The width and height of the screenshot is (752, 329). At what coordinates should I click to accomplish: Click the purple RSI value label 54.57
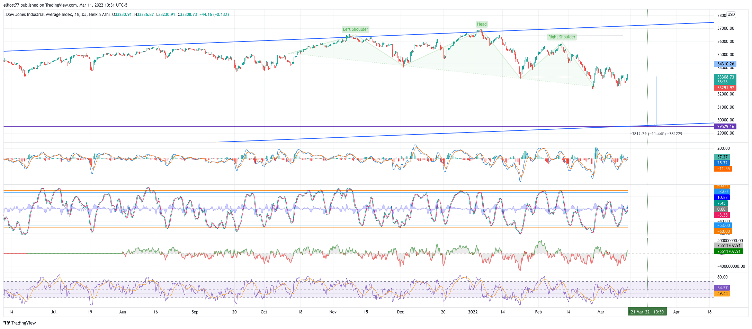click(722, 288)
